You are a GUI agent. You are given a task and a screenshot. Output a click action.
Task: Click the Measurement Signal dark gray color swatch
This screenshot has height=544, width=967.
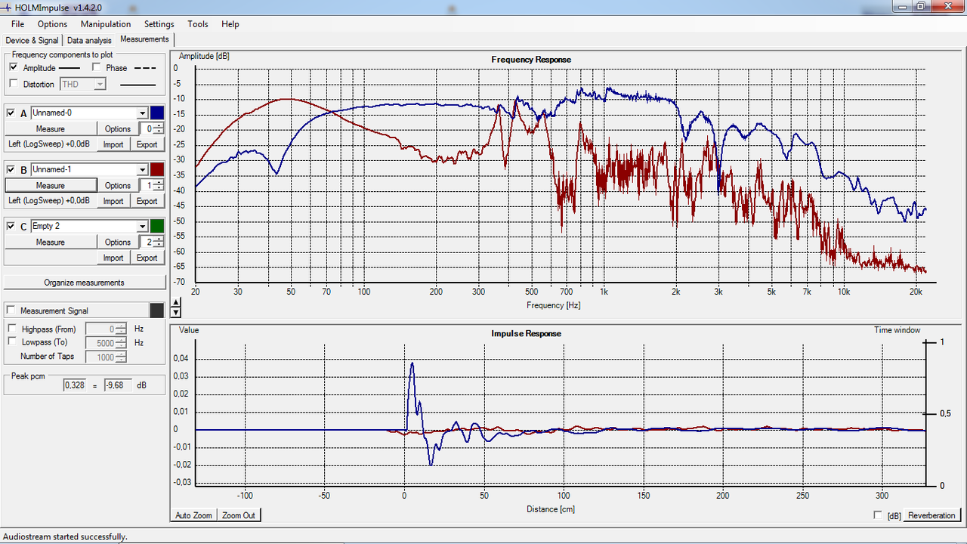tap(157, 311)
